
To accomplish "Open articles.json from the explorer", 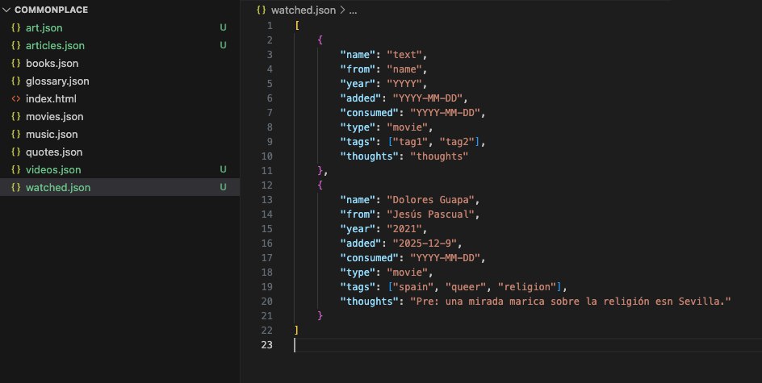I will [55, 45].
